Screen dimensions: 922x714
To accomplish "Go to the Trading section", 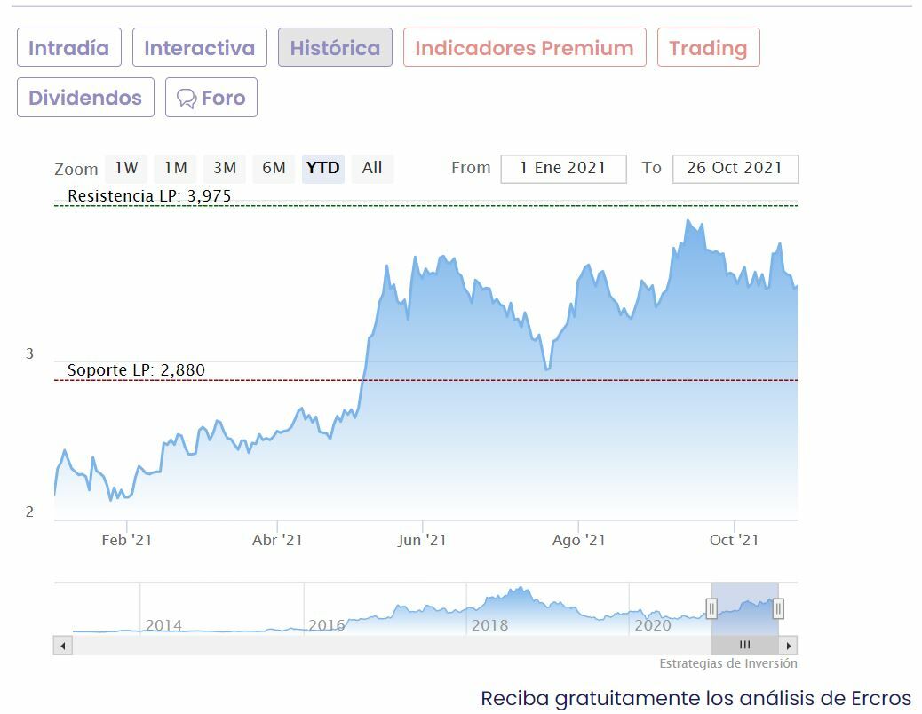I will coord(708,48).
